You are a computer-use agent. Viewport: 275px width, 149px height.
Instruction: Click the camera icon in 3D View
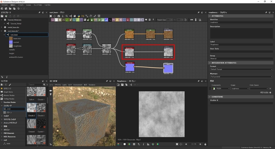tap(51, 91)
